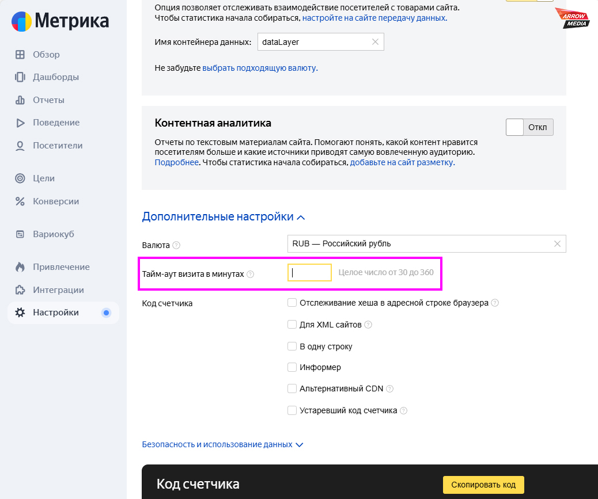The image size is (598, 499).
Task: Clear the dataLayer container name field
Action: pos(375,42)
